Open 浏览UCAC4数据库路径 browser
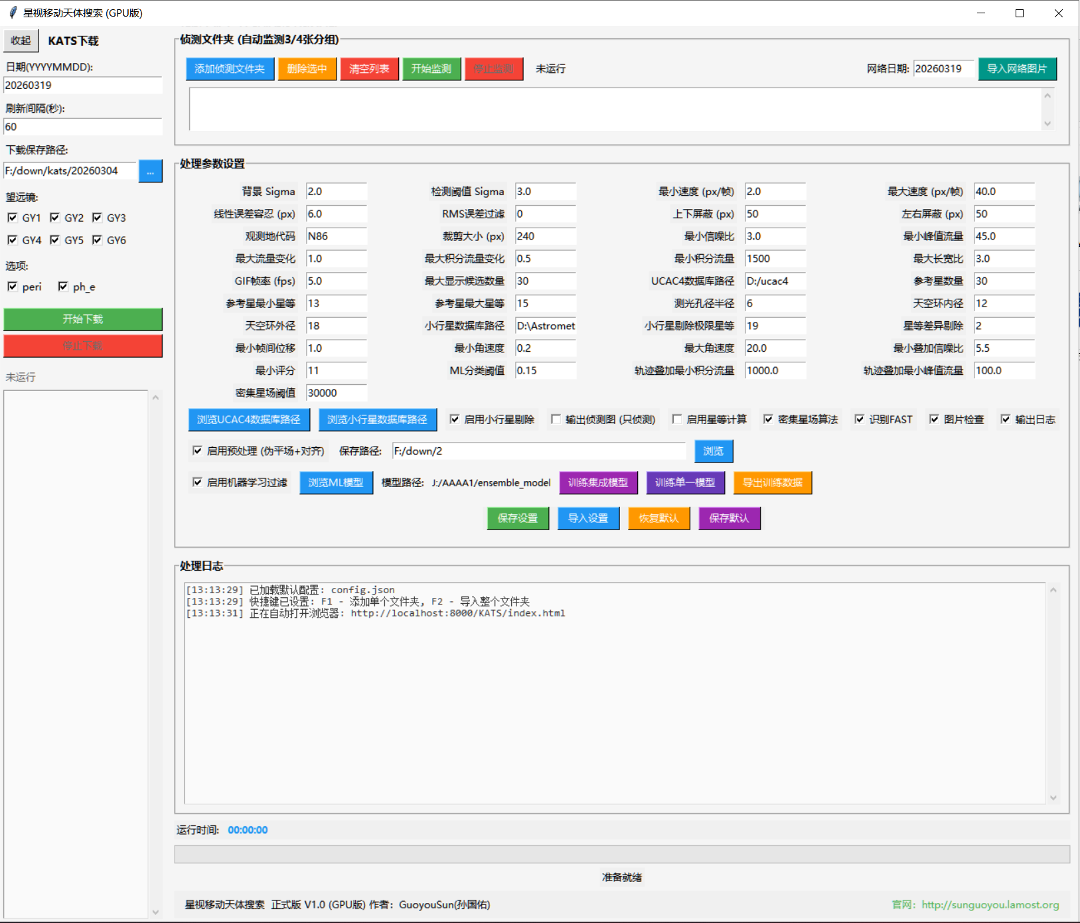Viewport: 1080px width, 923px height. pos(248,419)
